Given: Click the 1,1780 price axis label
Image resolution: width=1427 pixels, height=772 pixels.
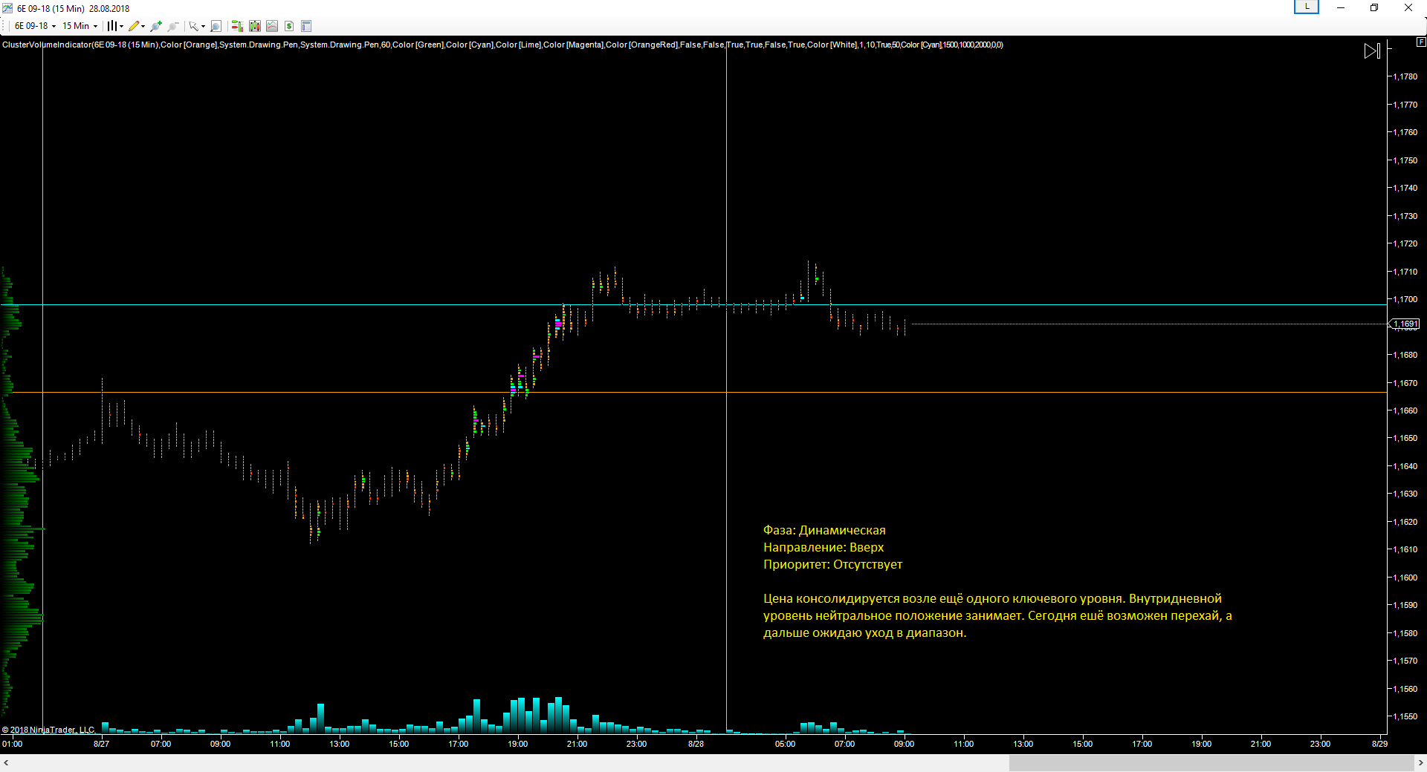Looking at the screenshot, I should tap(1405, 76).
